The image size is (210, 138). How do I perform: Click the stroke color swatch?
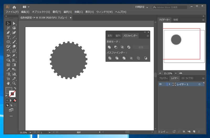click(x=12, y=94)
